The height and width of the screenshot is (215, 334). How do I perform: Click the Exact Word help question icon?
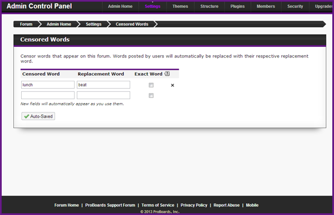pos(167,74)
